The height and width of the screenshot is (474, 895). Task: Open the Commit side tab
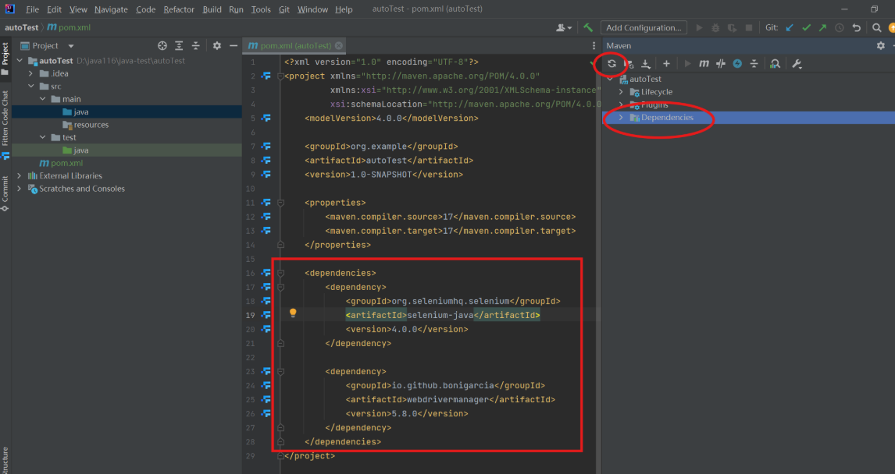(x=5, y=193)
